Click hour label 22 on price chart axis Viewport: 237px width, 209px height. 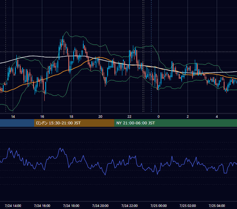(129, 117)
